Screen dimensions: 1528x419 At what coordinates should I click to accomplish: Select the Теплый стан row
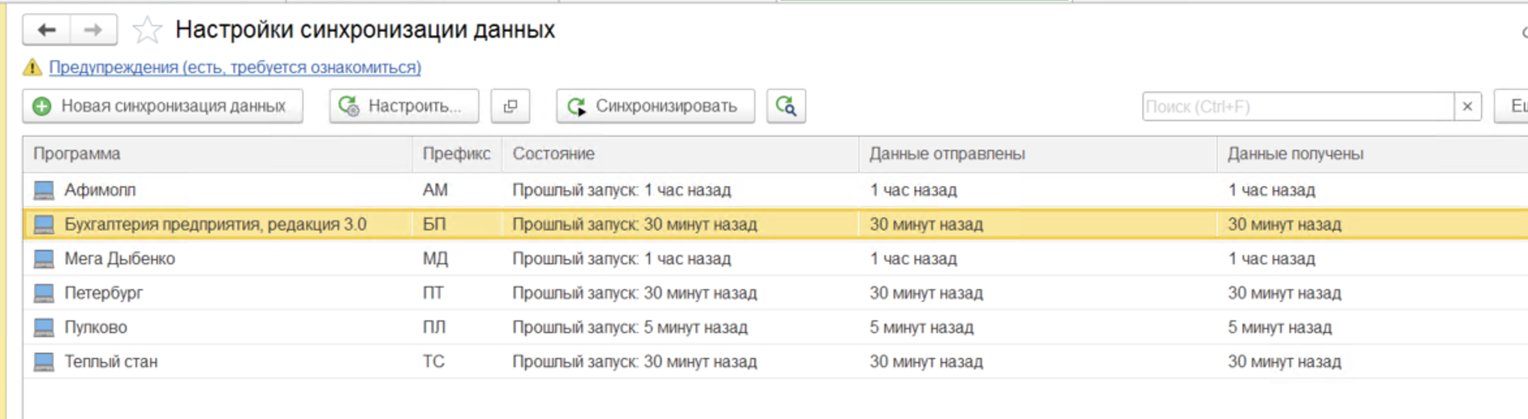click(111, 362)
